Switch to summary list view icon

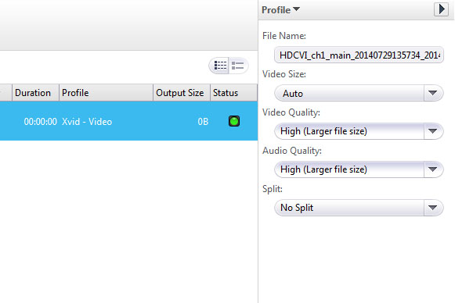coord(238,66)
